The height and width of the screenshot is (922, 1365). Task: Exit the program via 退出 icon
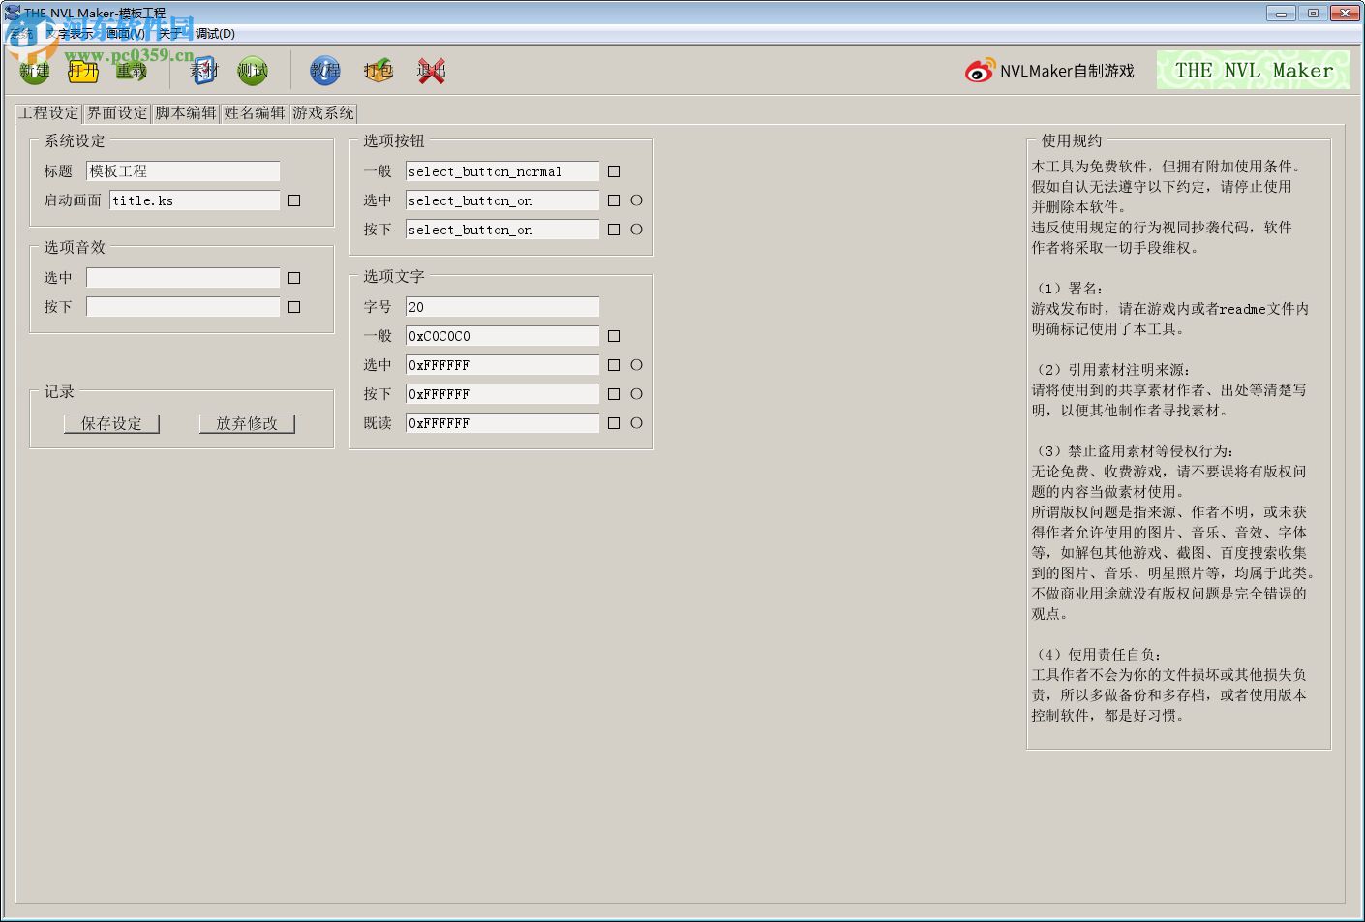431,69
